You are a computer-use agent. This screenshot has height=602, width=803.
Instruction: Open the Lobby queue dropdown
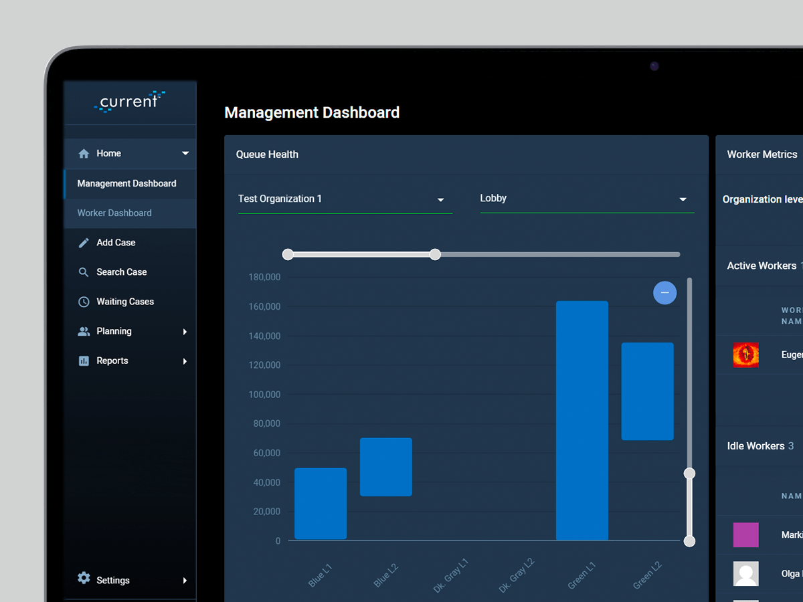pyautogui.click(x=588, y=199)
